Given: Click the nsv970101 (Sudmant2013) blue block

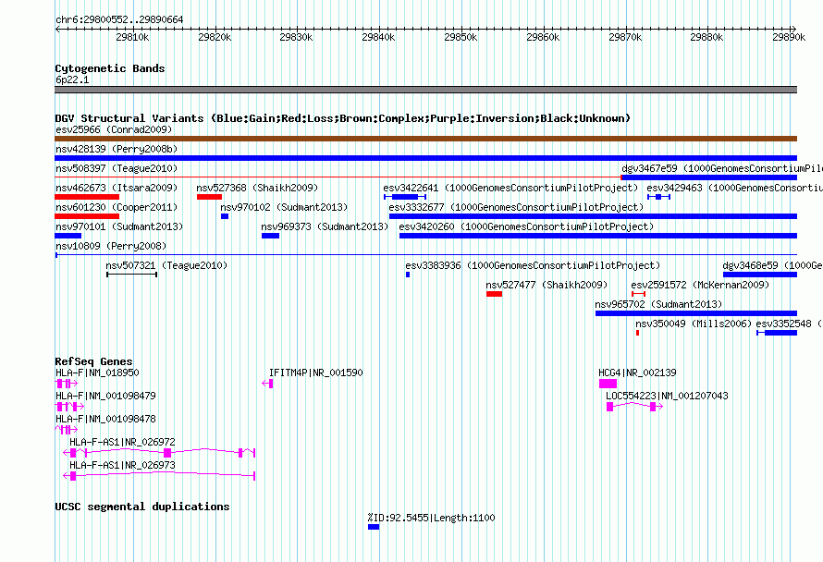Looking at the screenshot, I should click(x=68, y=236).
